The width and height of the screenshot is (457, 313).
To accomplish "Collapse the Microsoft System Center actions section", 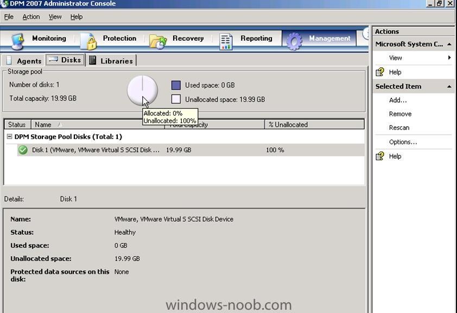I will point(449,45).
